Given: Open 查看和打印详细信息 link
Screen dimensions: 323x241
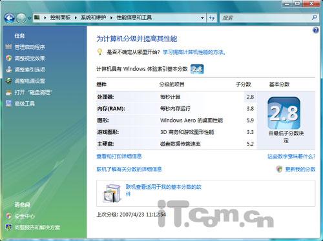Looking at the screenshot, I should click(x=119, y=157).
